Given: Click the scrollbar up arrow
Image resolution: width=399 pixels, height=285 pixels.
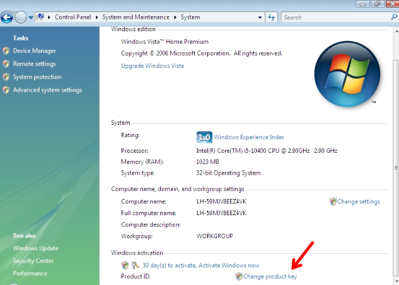Looking at the screenshot, I should tap(397, 31).
